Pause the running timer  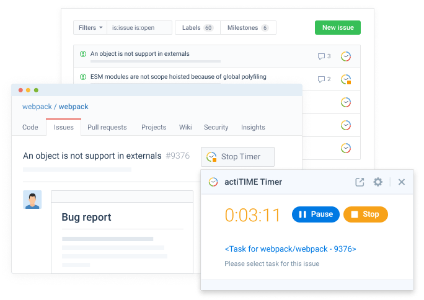click(x=316, y=214)
